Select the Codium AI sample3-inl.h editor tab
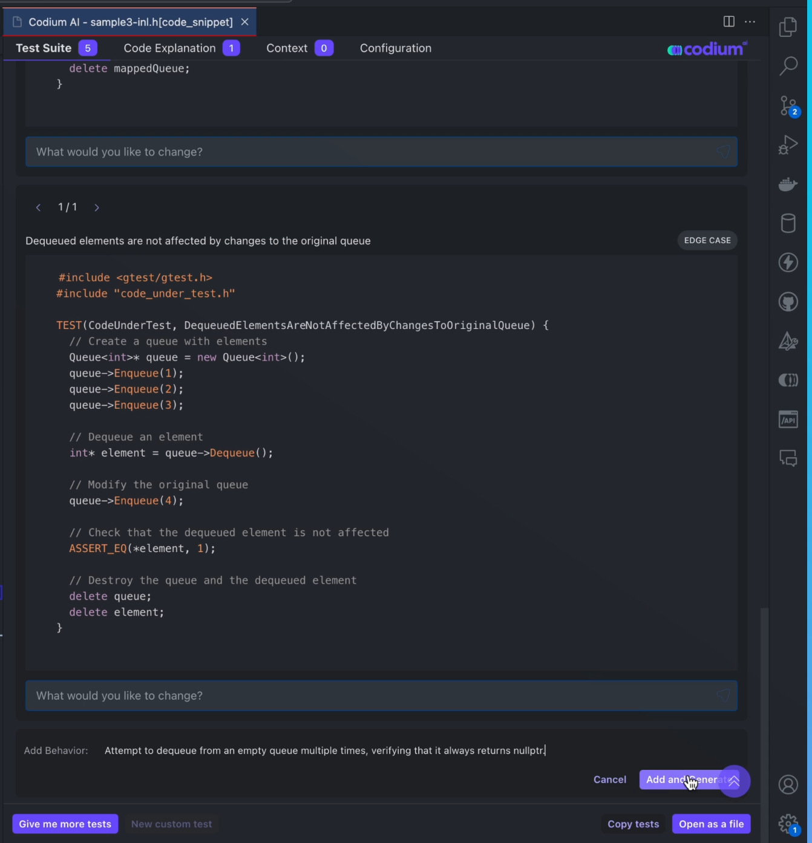 tap(130, 22)
